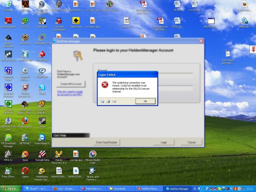The image size is (256, 192).
Task: Close the Hold'em Manager login window
Action: coord(201,41)
